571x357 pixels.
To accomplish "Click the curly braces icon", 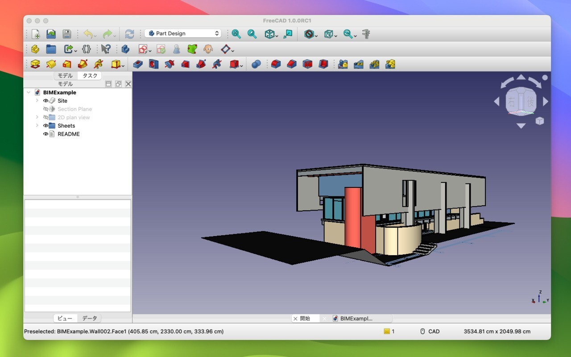I will 87,49.
